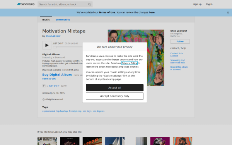Click Report this album or account
The image size is (232, 145).
point(179,68)
